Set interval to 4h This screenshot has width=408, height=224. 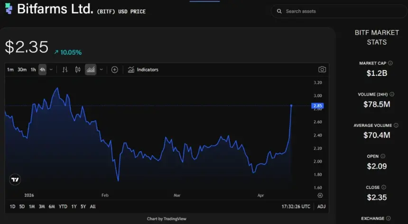coord(42,70)
